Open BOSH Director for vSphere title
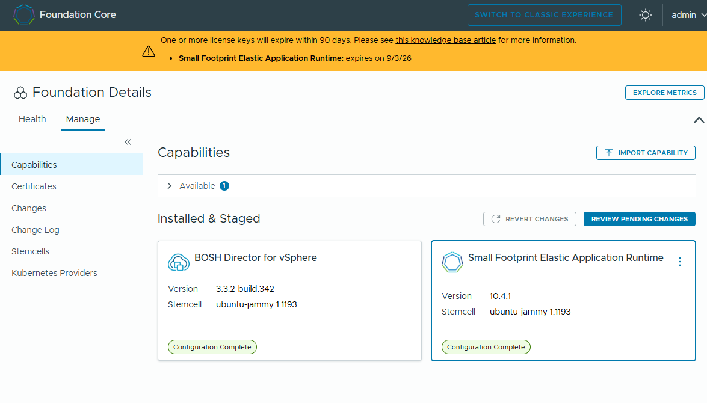 [x=256, y=258]
